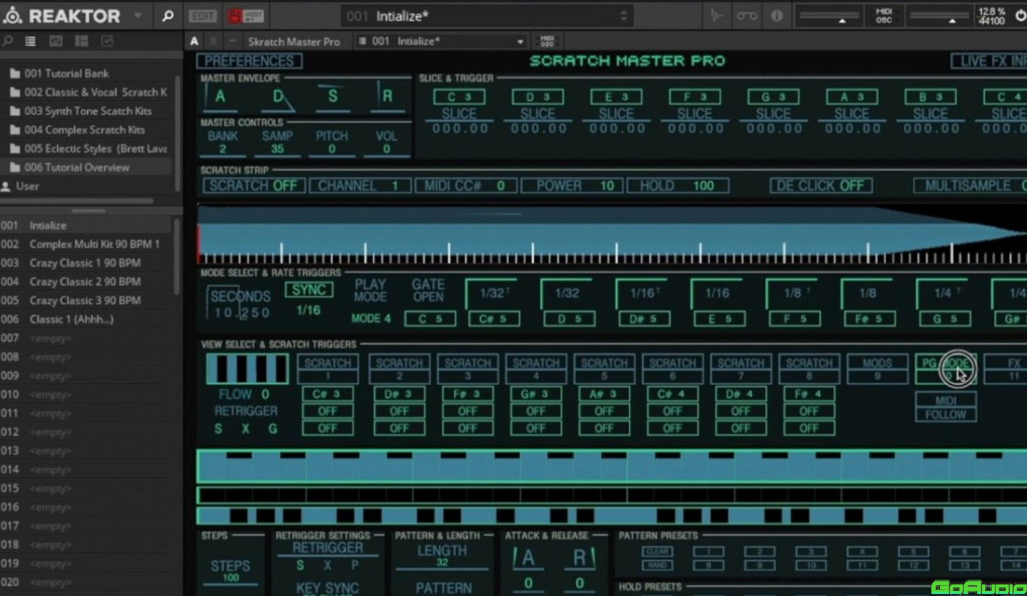Open the sample map waveform icon

(x=717, y=16)
